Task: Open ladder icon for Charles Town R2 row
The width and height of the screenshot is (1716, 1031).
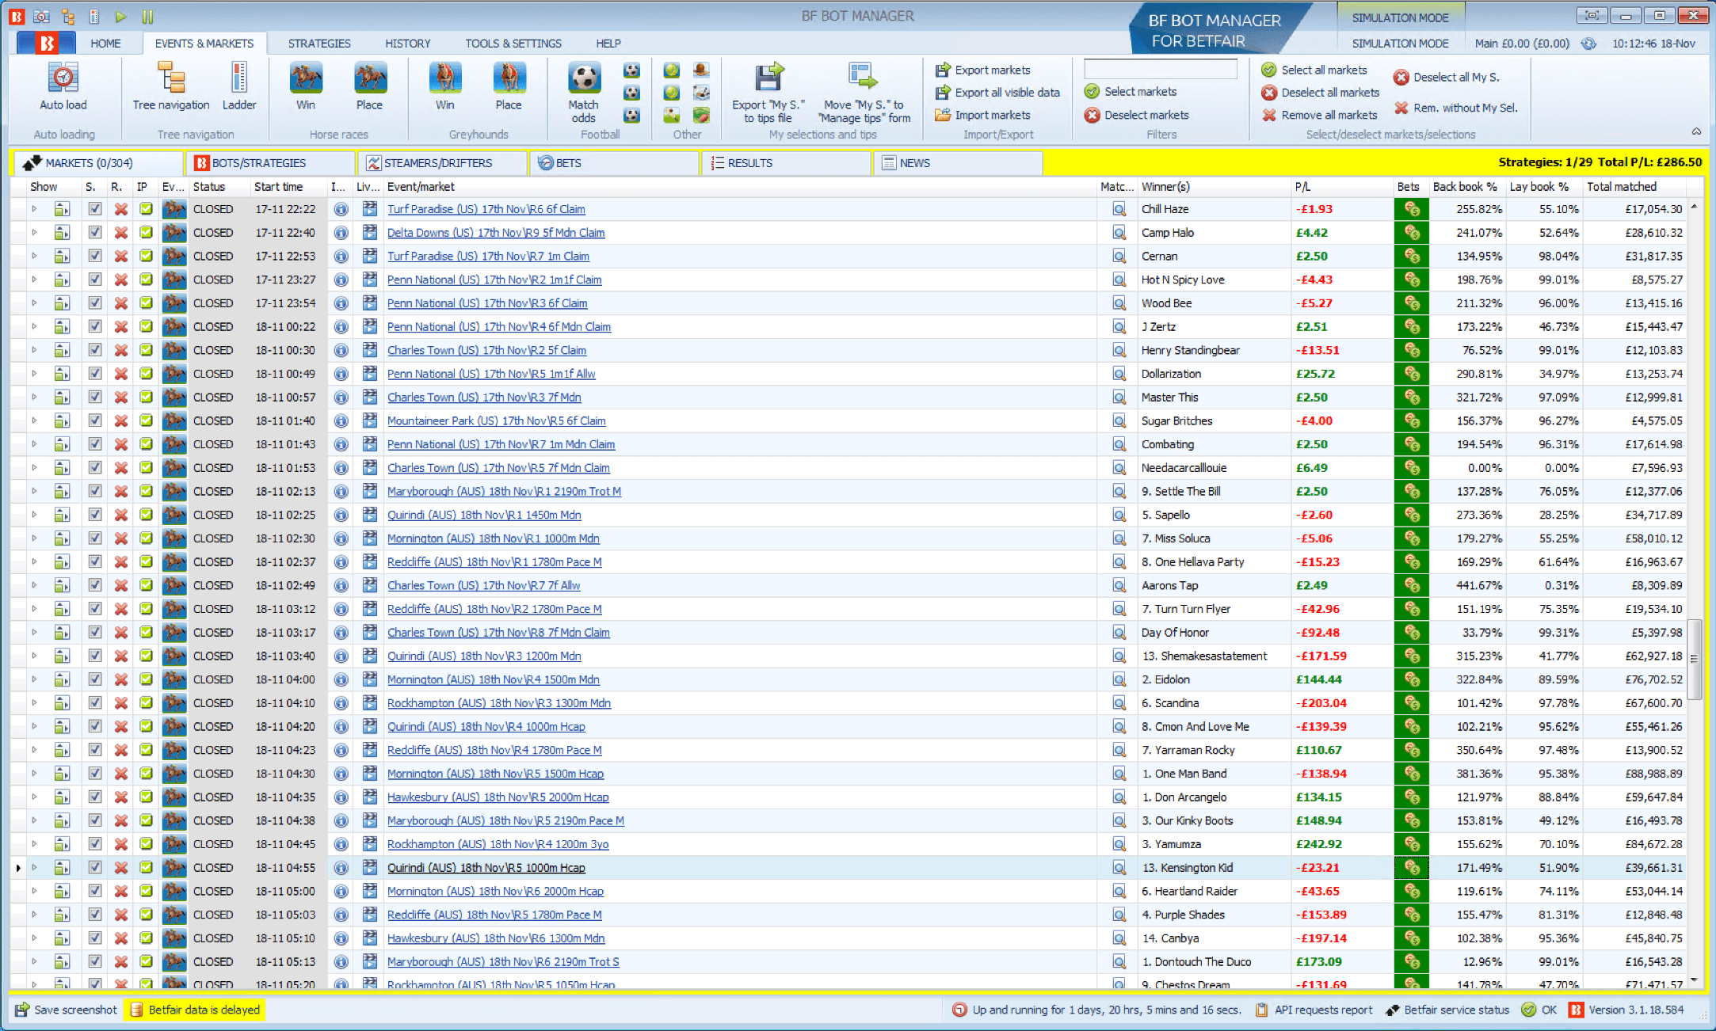Action: click(62, 351)
